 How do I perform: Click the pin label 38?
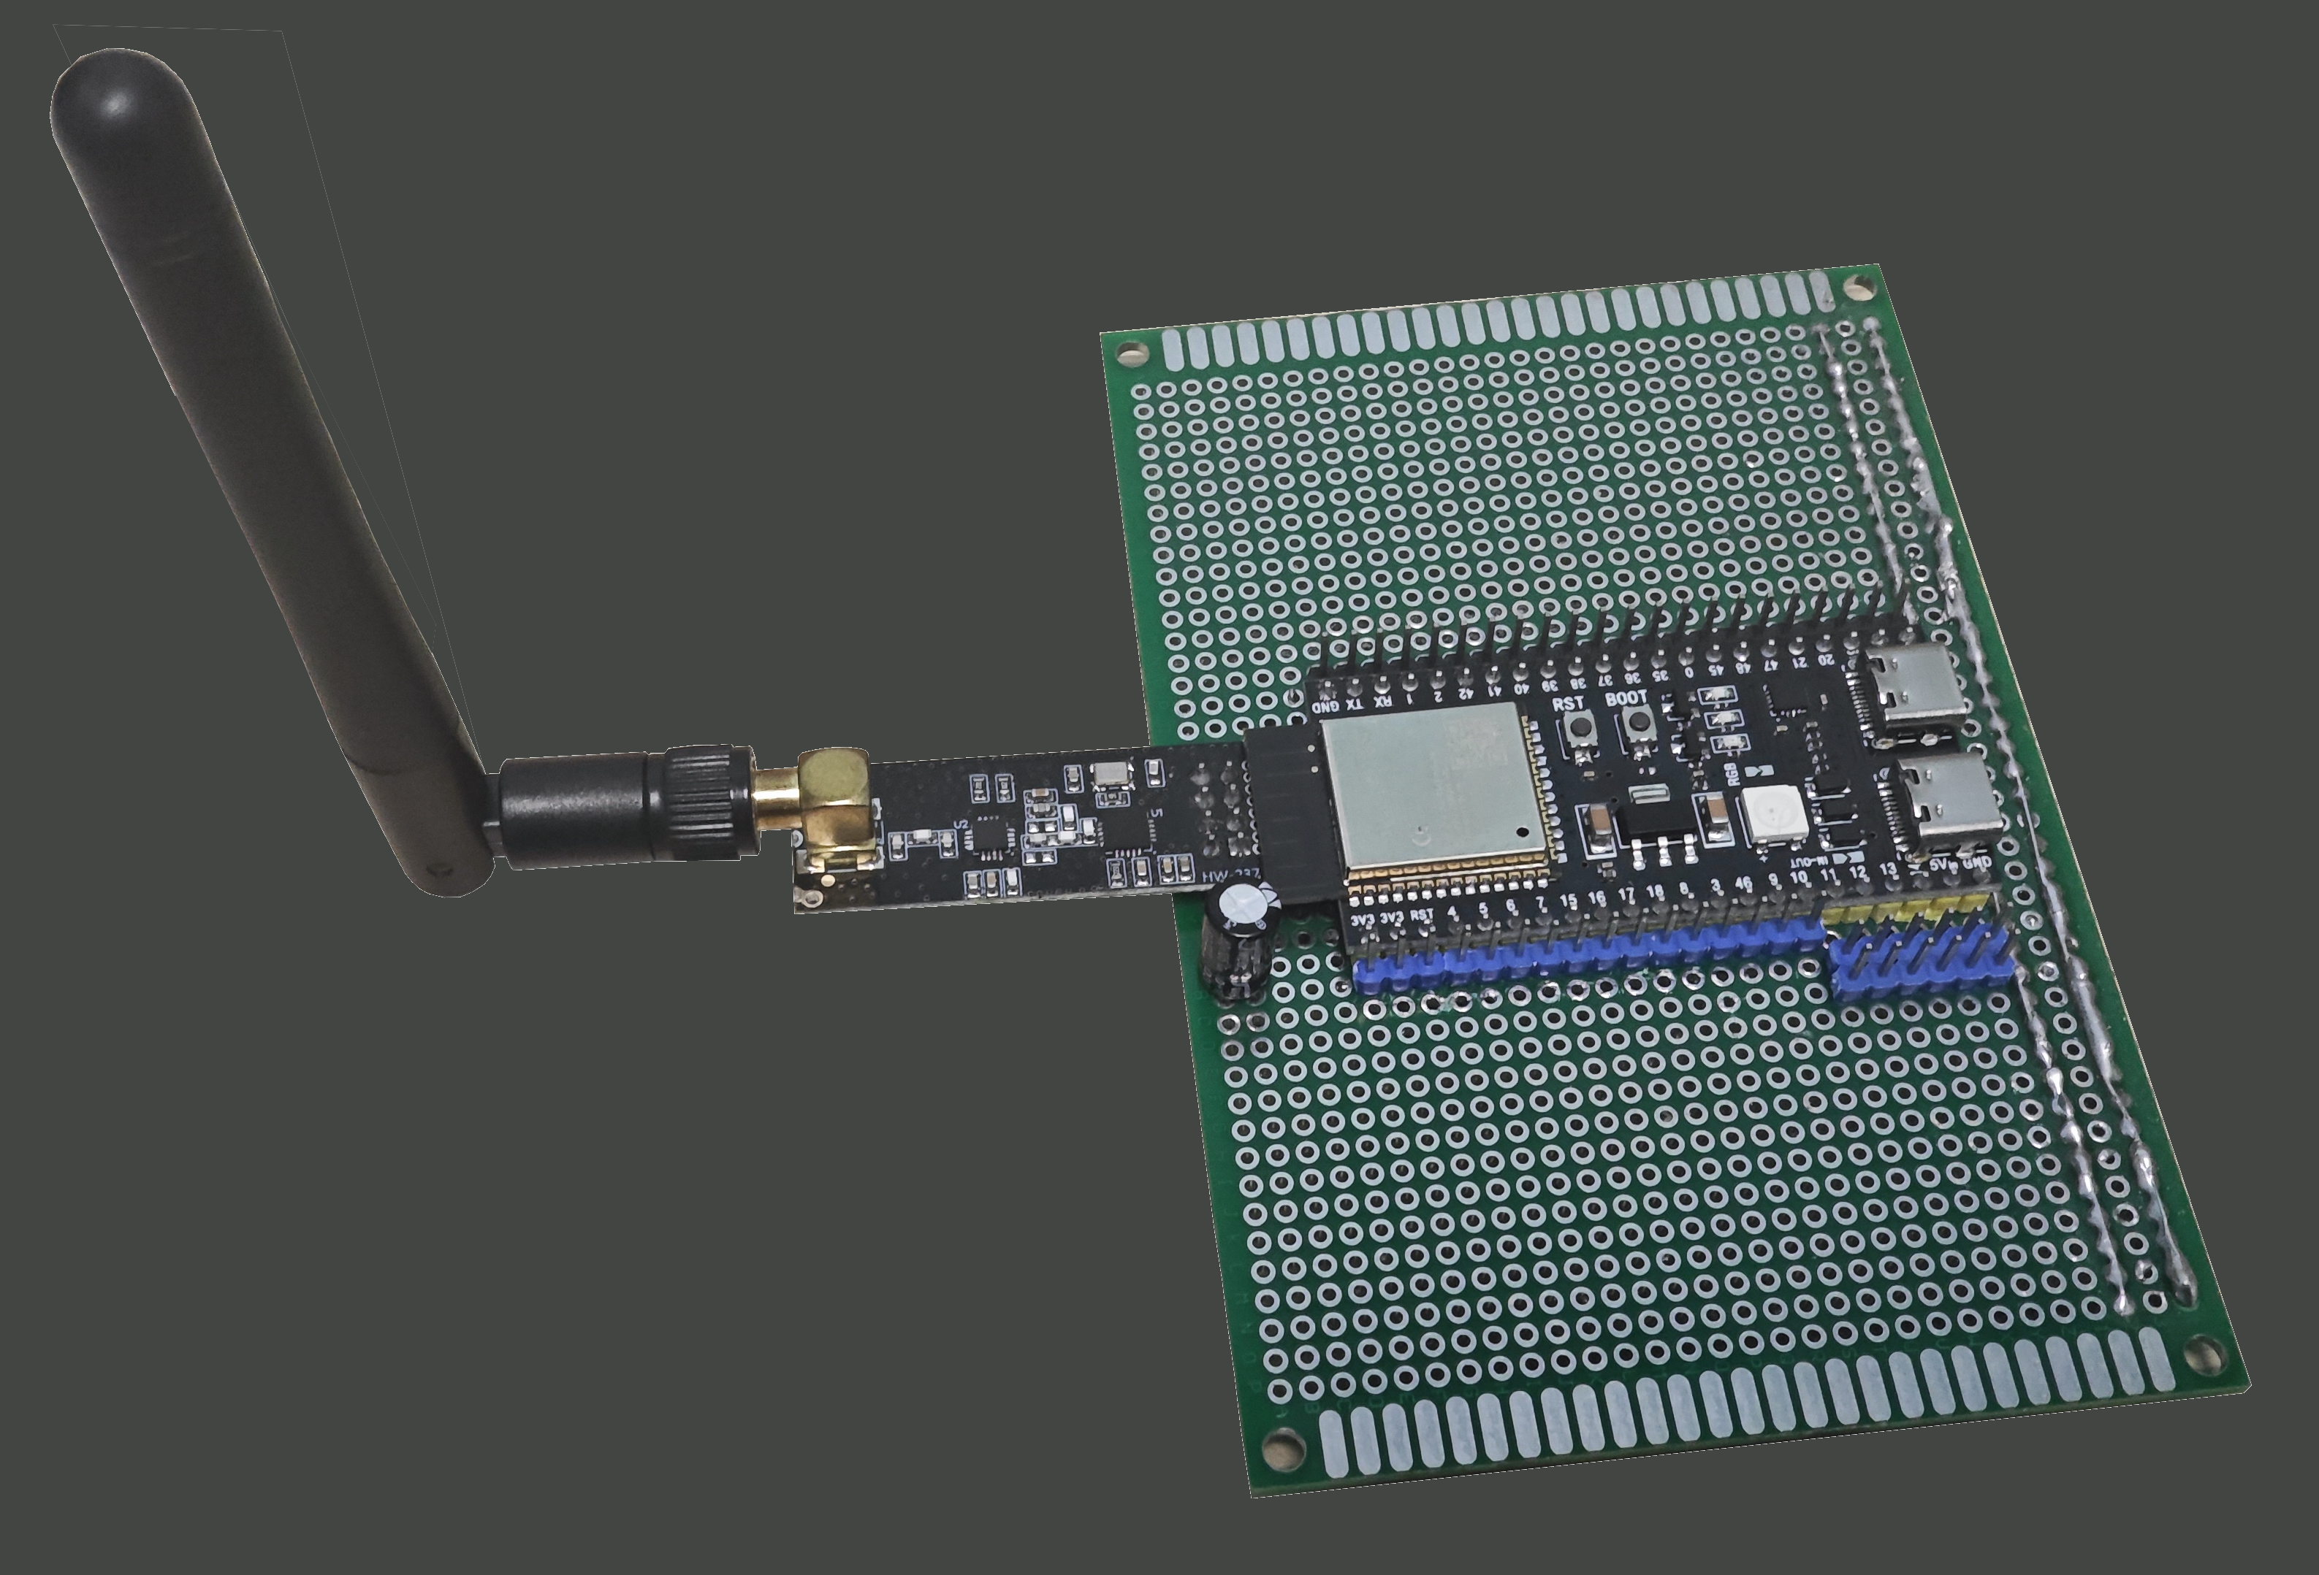1579,683
